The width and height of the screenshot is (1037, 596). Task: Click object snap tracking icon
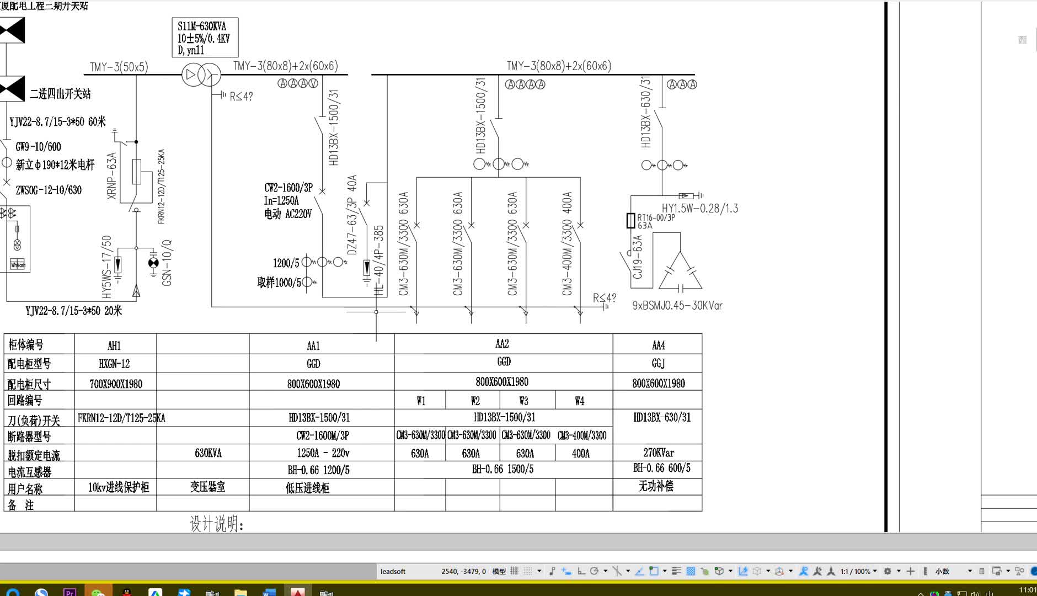[x=639, y=571]
